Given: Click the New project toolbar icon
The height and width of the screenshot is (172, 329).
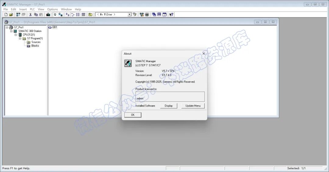Looking at the screenshot, I should click(x=6, y=15).
